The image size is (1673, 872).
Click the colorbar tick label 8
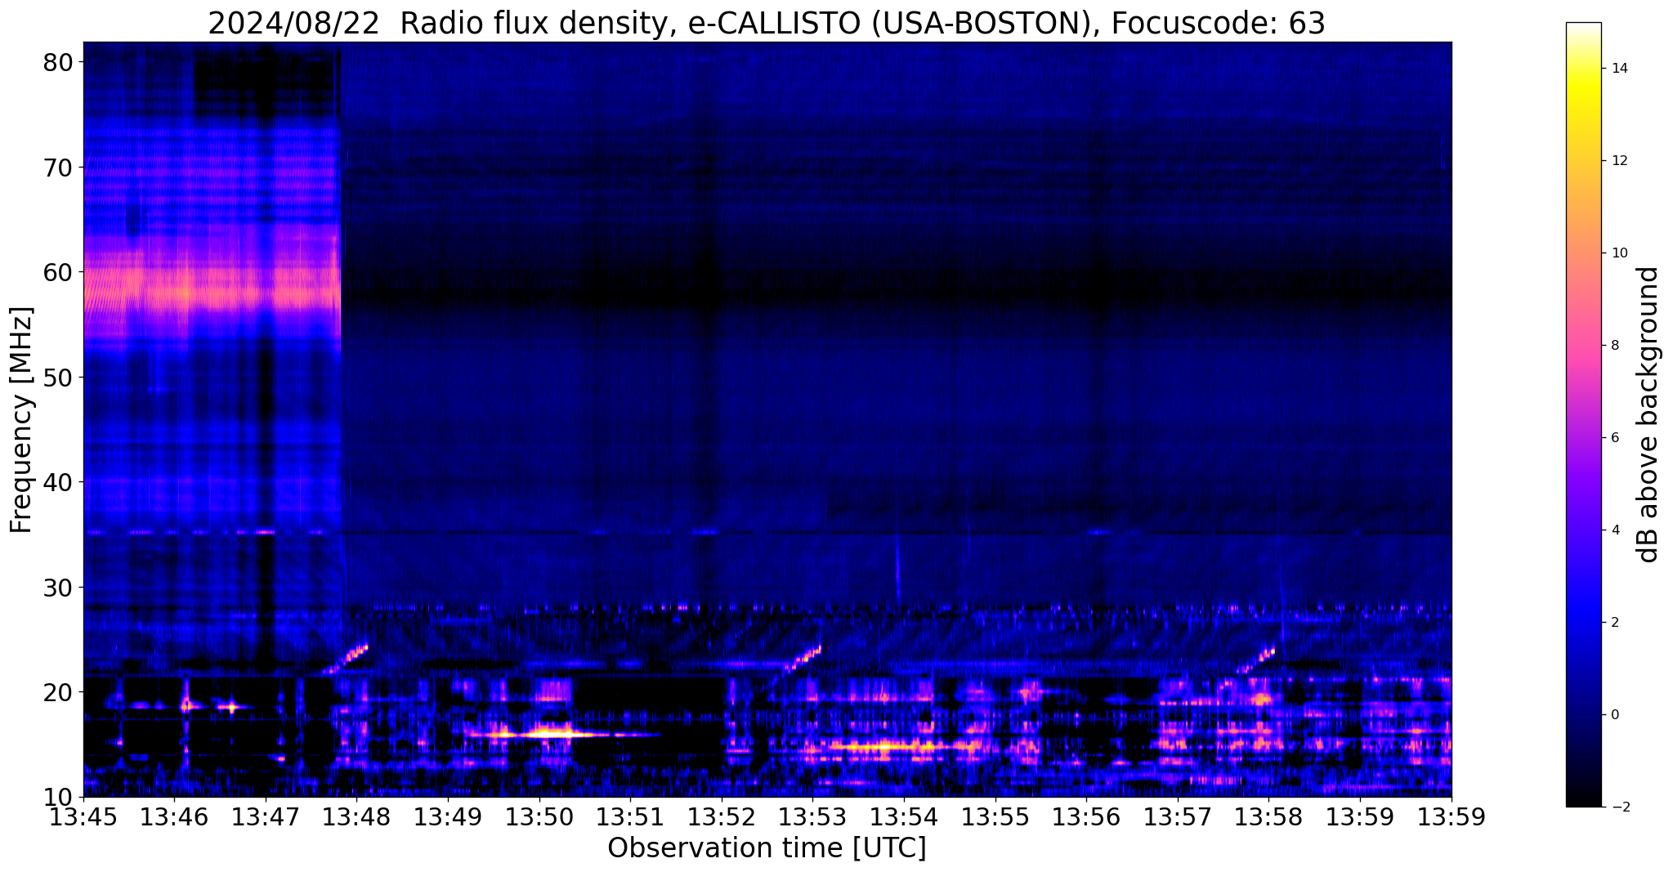coord(1615,346)
